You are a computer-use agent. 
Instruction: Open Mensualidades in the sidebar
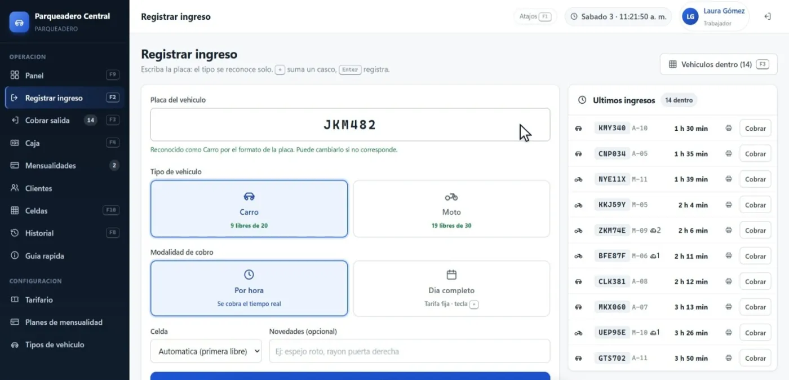tap(64, 165)
